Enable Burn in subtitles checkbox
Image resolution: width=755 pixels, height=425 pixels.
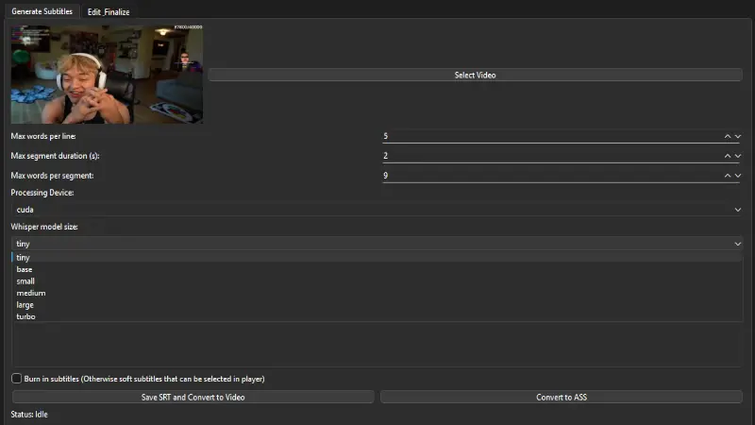(17, 379)
